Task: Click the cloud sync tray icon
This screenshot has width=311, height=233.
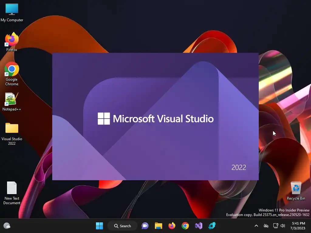Action: 266,226
